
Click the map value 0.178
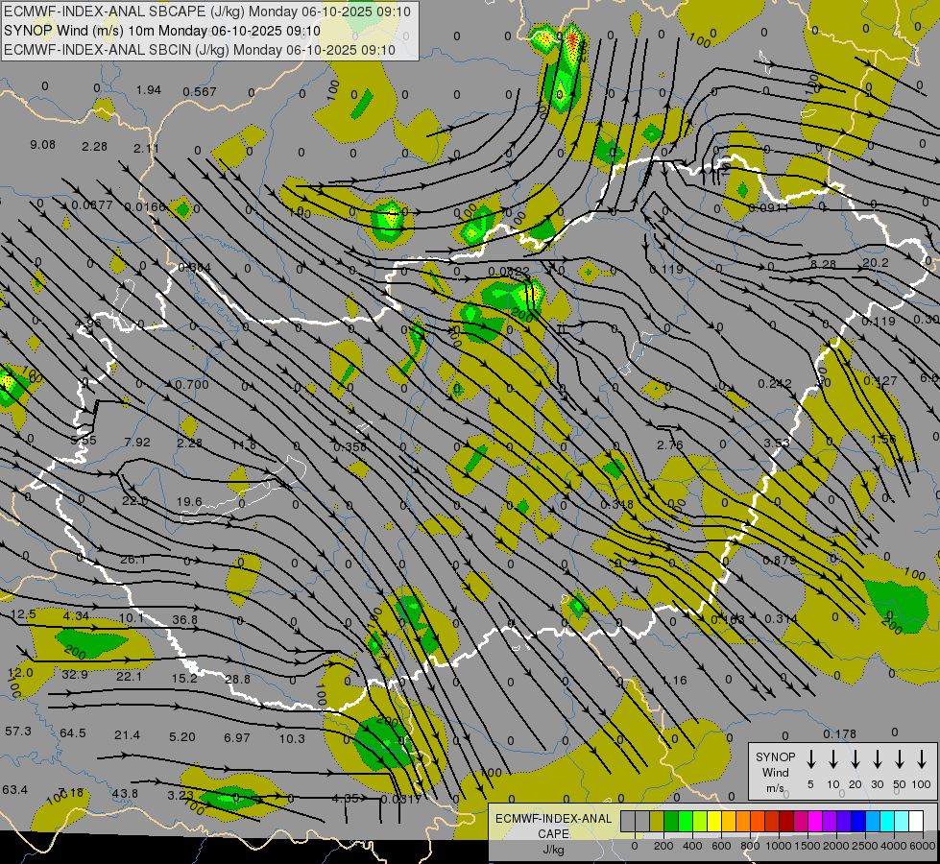839,733
